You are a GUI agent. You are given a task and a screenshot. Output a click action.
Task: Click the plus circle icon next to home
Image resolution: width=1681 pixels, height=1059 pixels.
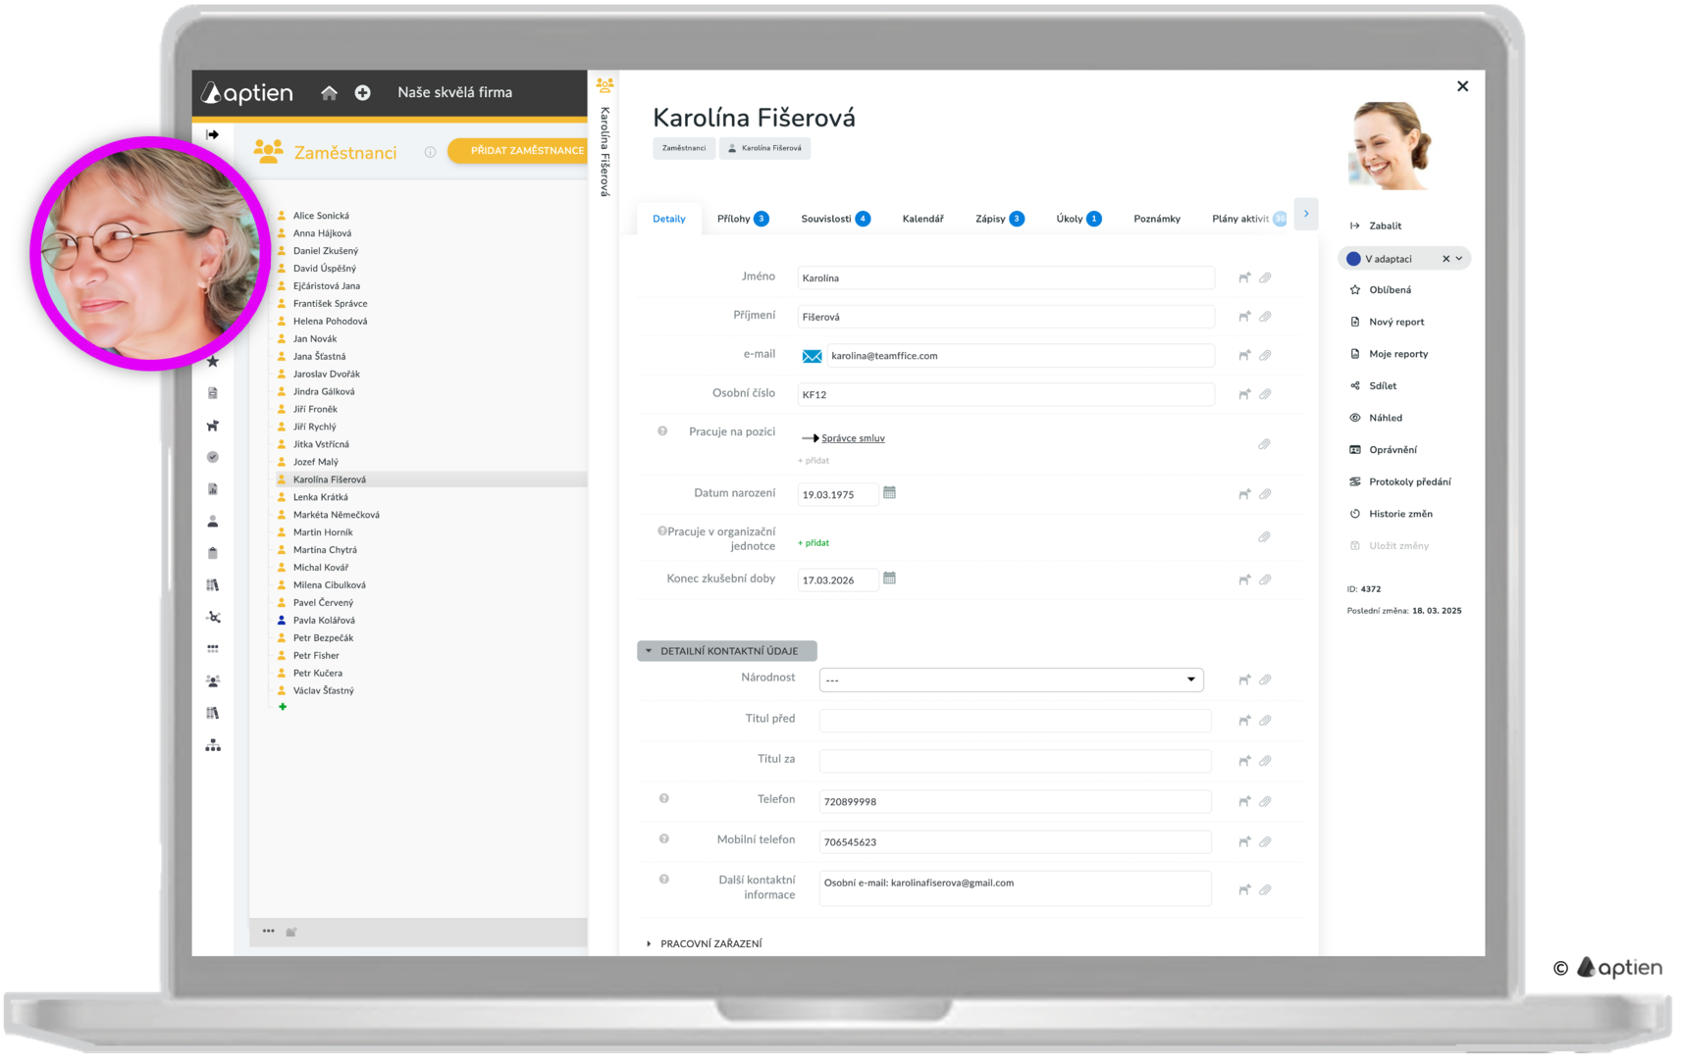tap(362, 92)
